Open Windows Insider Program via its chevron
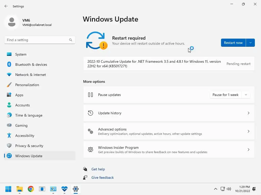Image resolution: width=261 pixels, height=195 pixels. [x=248, y=150]
